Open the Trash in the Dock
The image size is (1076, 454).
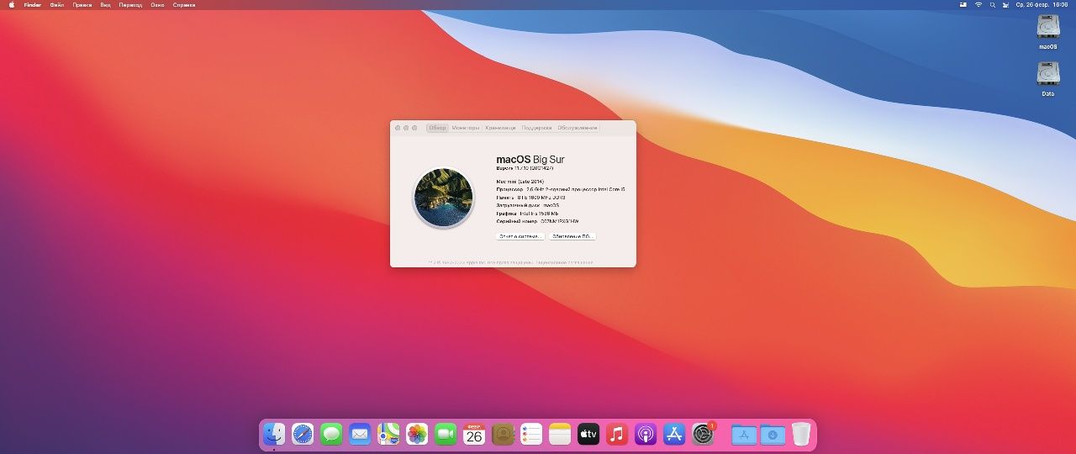point(801,434)
